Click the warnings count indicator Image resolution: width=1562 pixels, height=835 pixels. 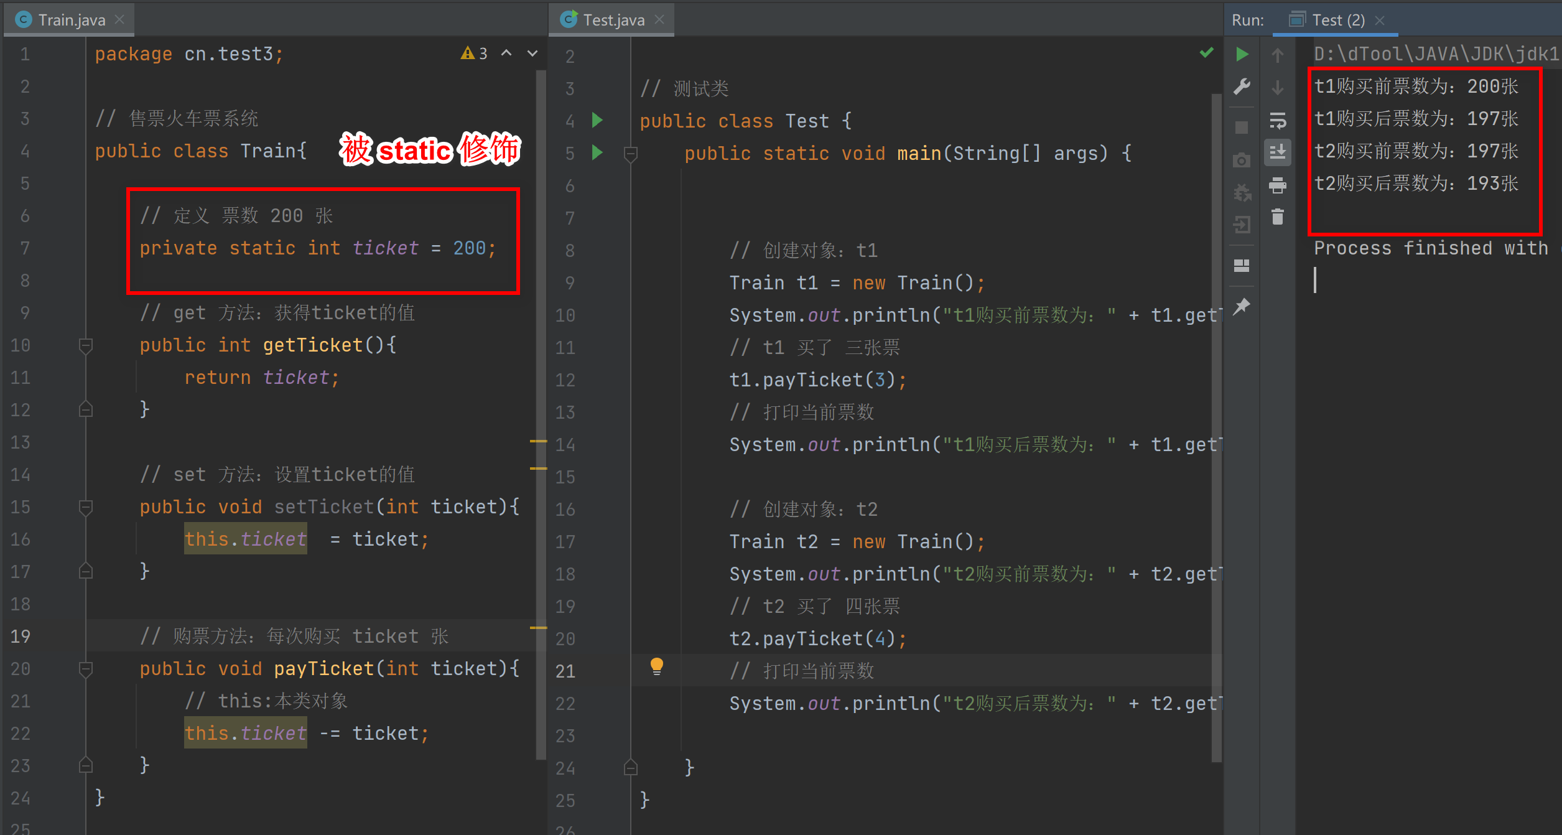474,54
